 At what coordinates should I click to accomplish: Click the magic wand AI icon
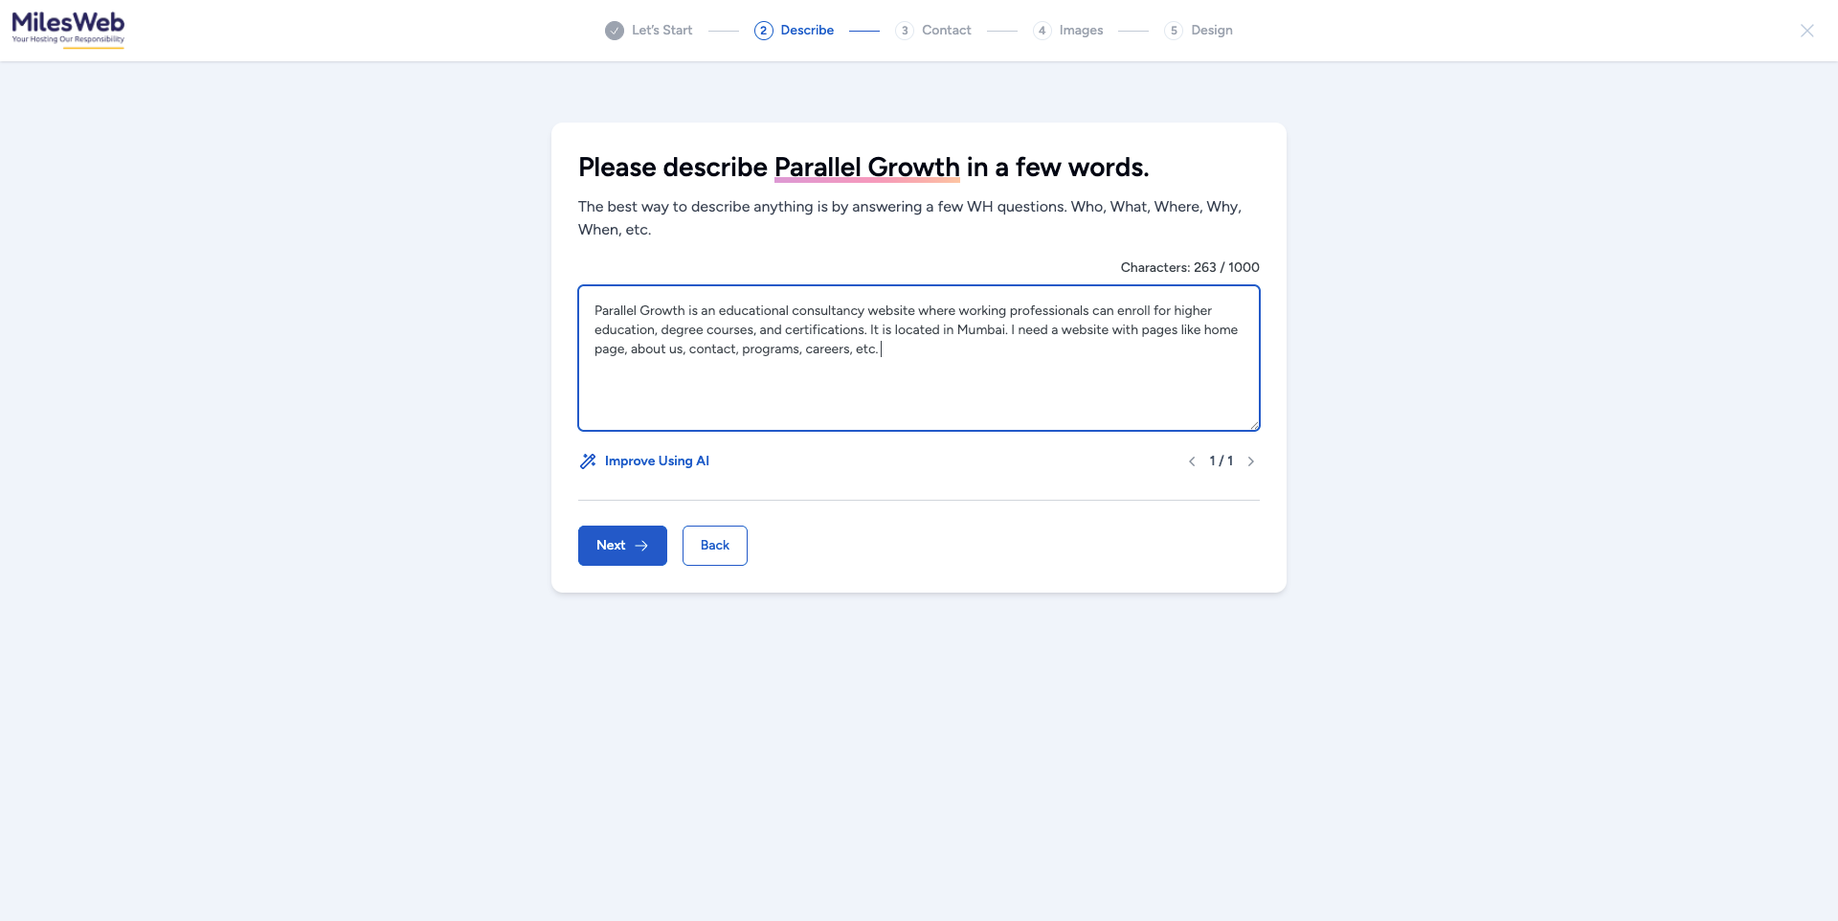tap(588, 461)
